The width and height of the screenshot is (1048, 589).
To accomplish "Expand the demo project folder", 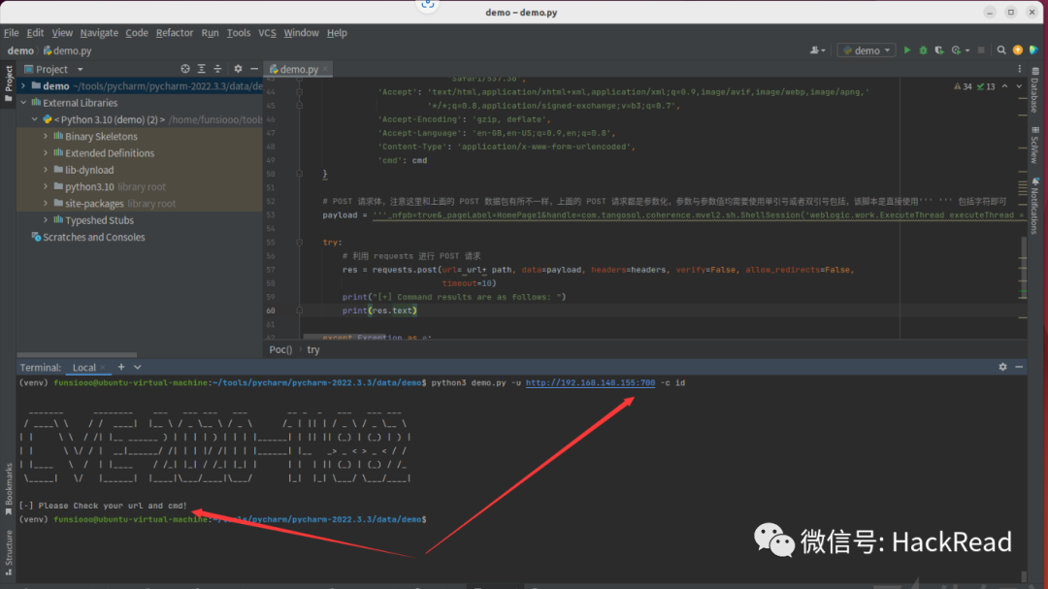I will coord(23,85).
